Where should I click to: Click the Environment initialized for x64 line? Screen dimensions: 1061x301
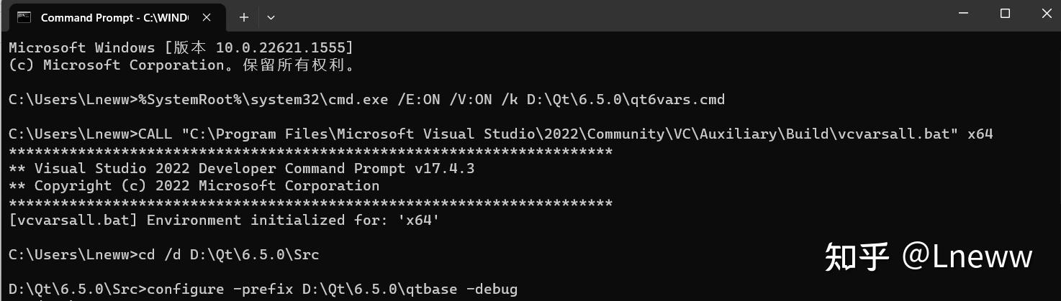[x=224, y=221]
